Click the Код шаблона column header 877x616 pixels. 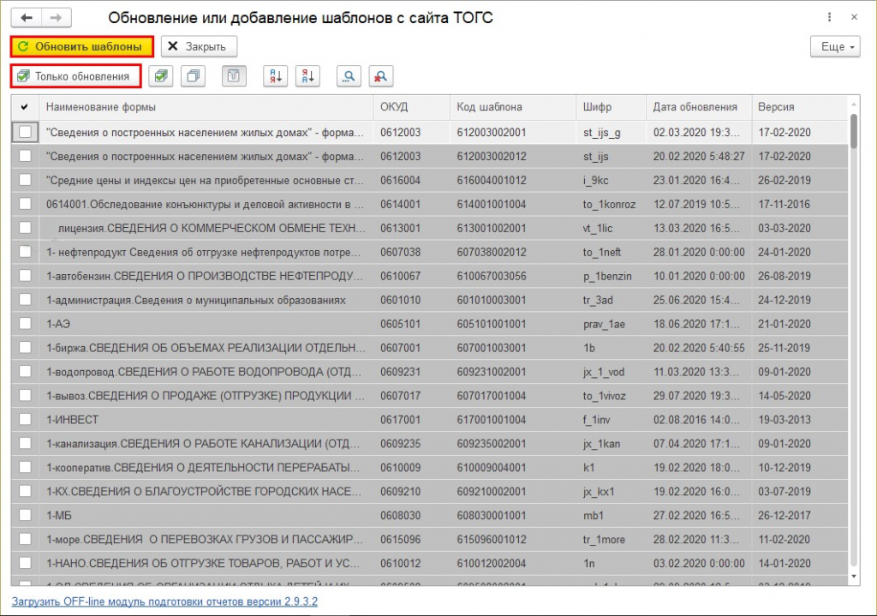[513, 107]
